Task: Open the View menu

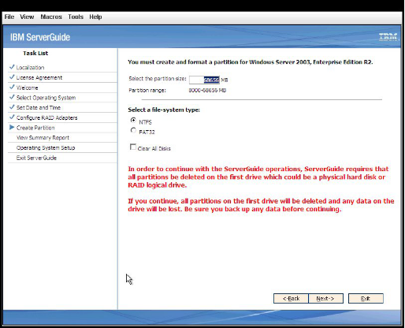Action: [x=27, y=17]
